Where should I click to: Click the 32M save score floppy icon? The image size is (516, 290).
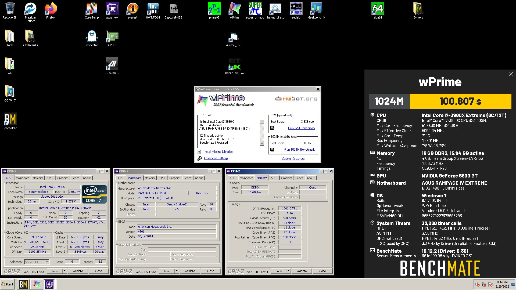[x=272, y=128]
